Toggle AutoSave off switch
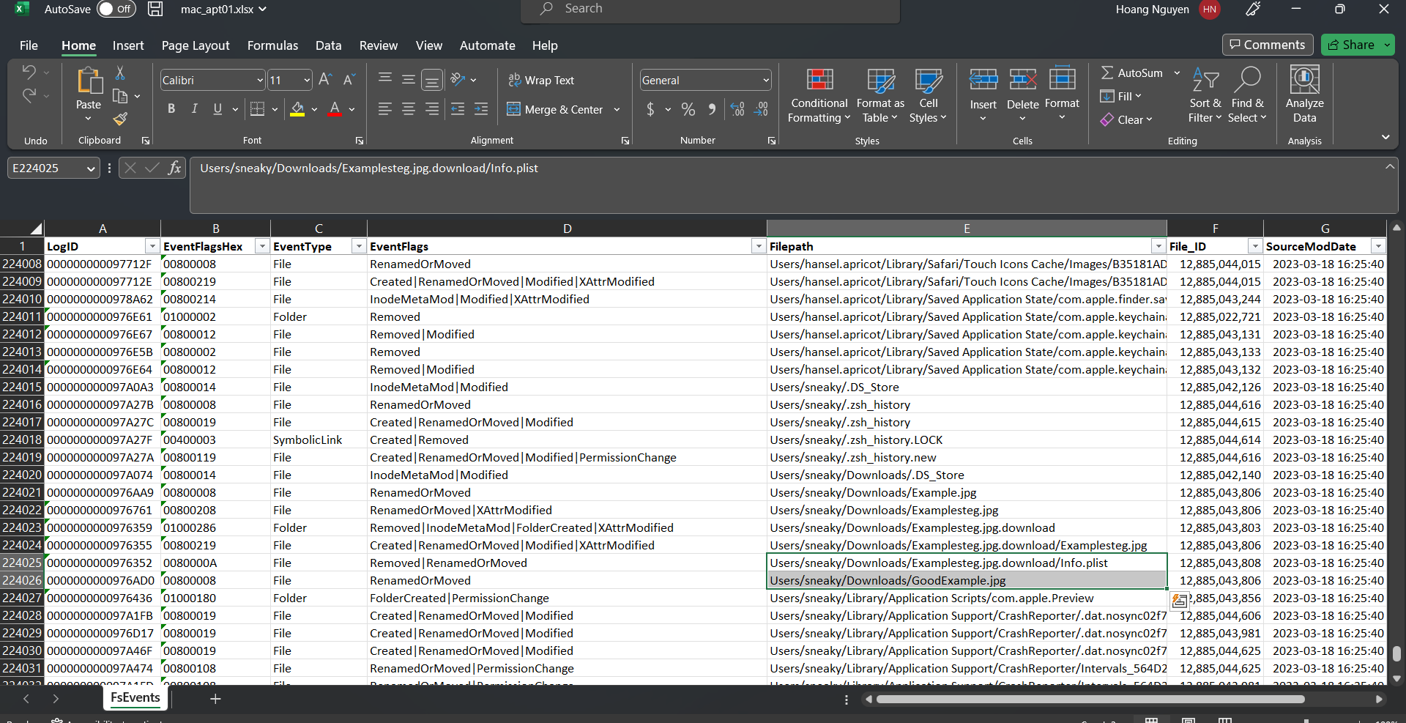Viewport: 1406px width, 723px height. pos(116,9)
